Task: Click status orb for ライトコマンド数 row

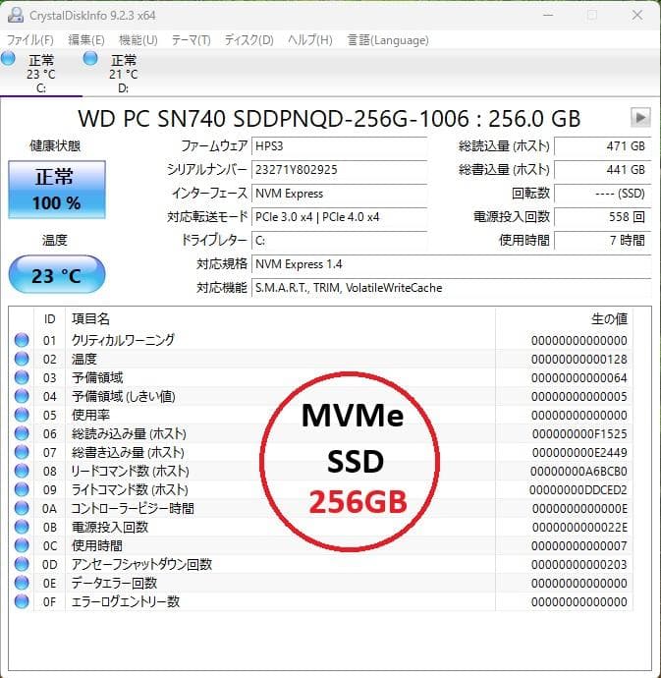Action: (22, 489)
